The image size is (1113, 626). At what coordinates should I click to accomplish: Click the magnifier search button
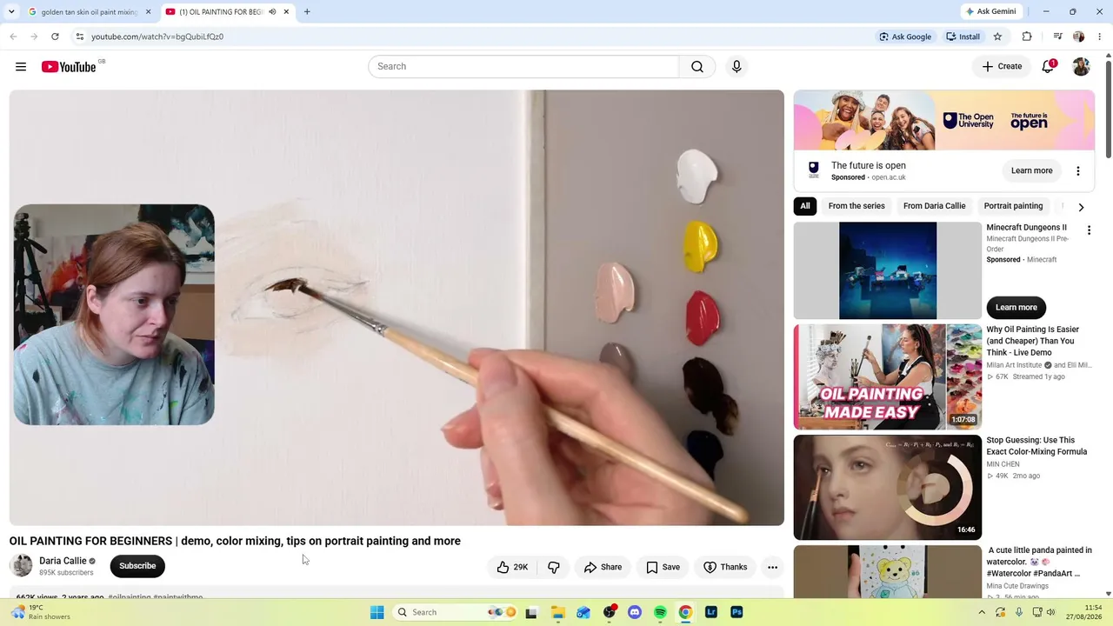point(697,67)
